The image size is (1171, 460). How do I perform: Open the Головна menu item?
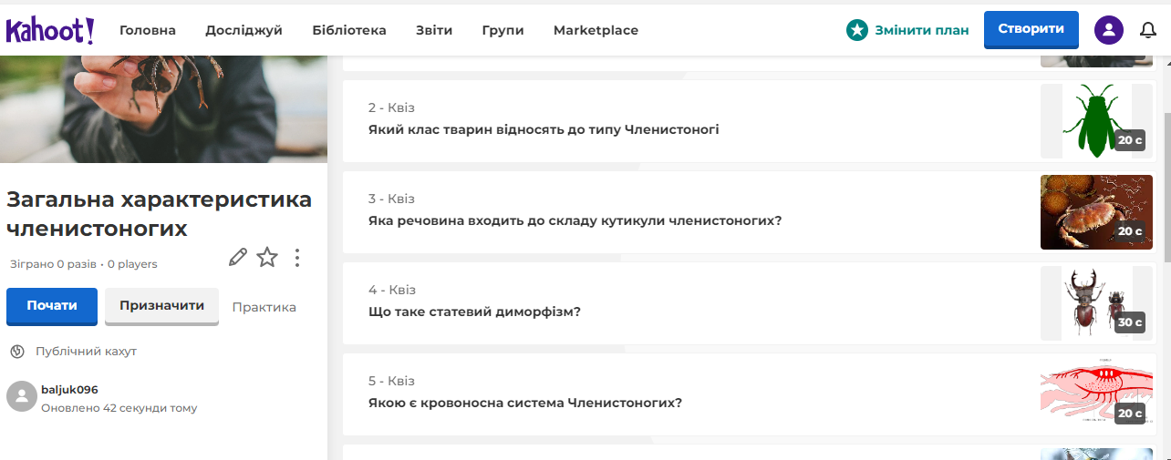148,30
